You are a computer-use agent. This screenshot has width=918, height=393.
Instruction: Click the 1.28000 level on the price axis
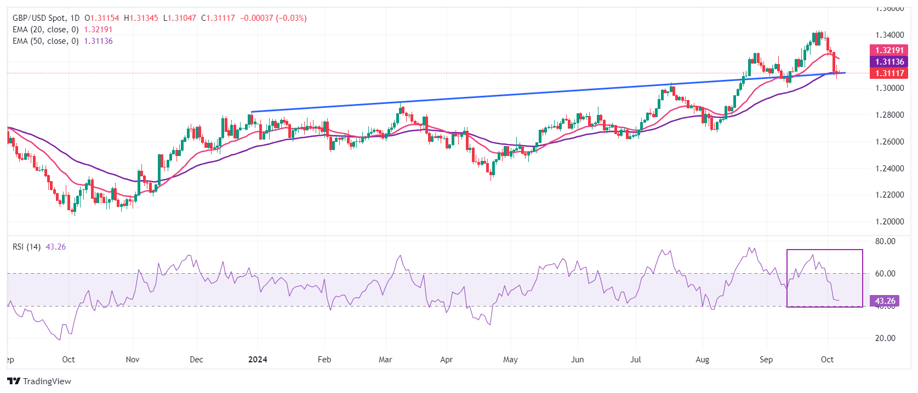click(x=890, y=115)
